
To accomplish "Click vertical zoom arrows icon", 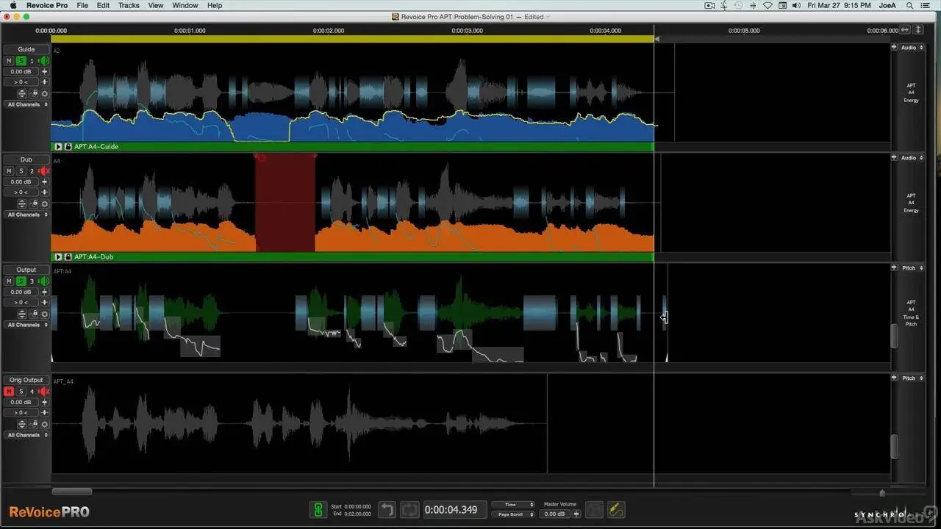I will (x=918, y=30).
